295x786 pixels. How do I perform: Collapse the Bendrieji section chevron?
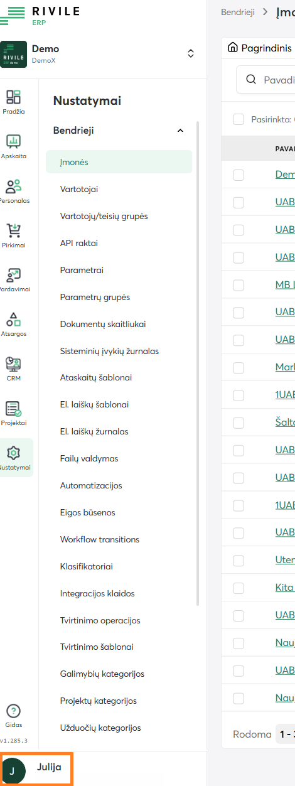click(181, 131)
